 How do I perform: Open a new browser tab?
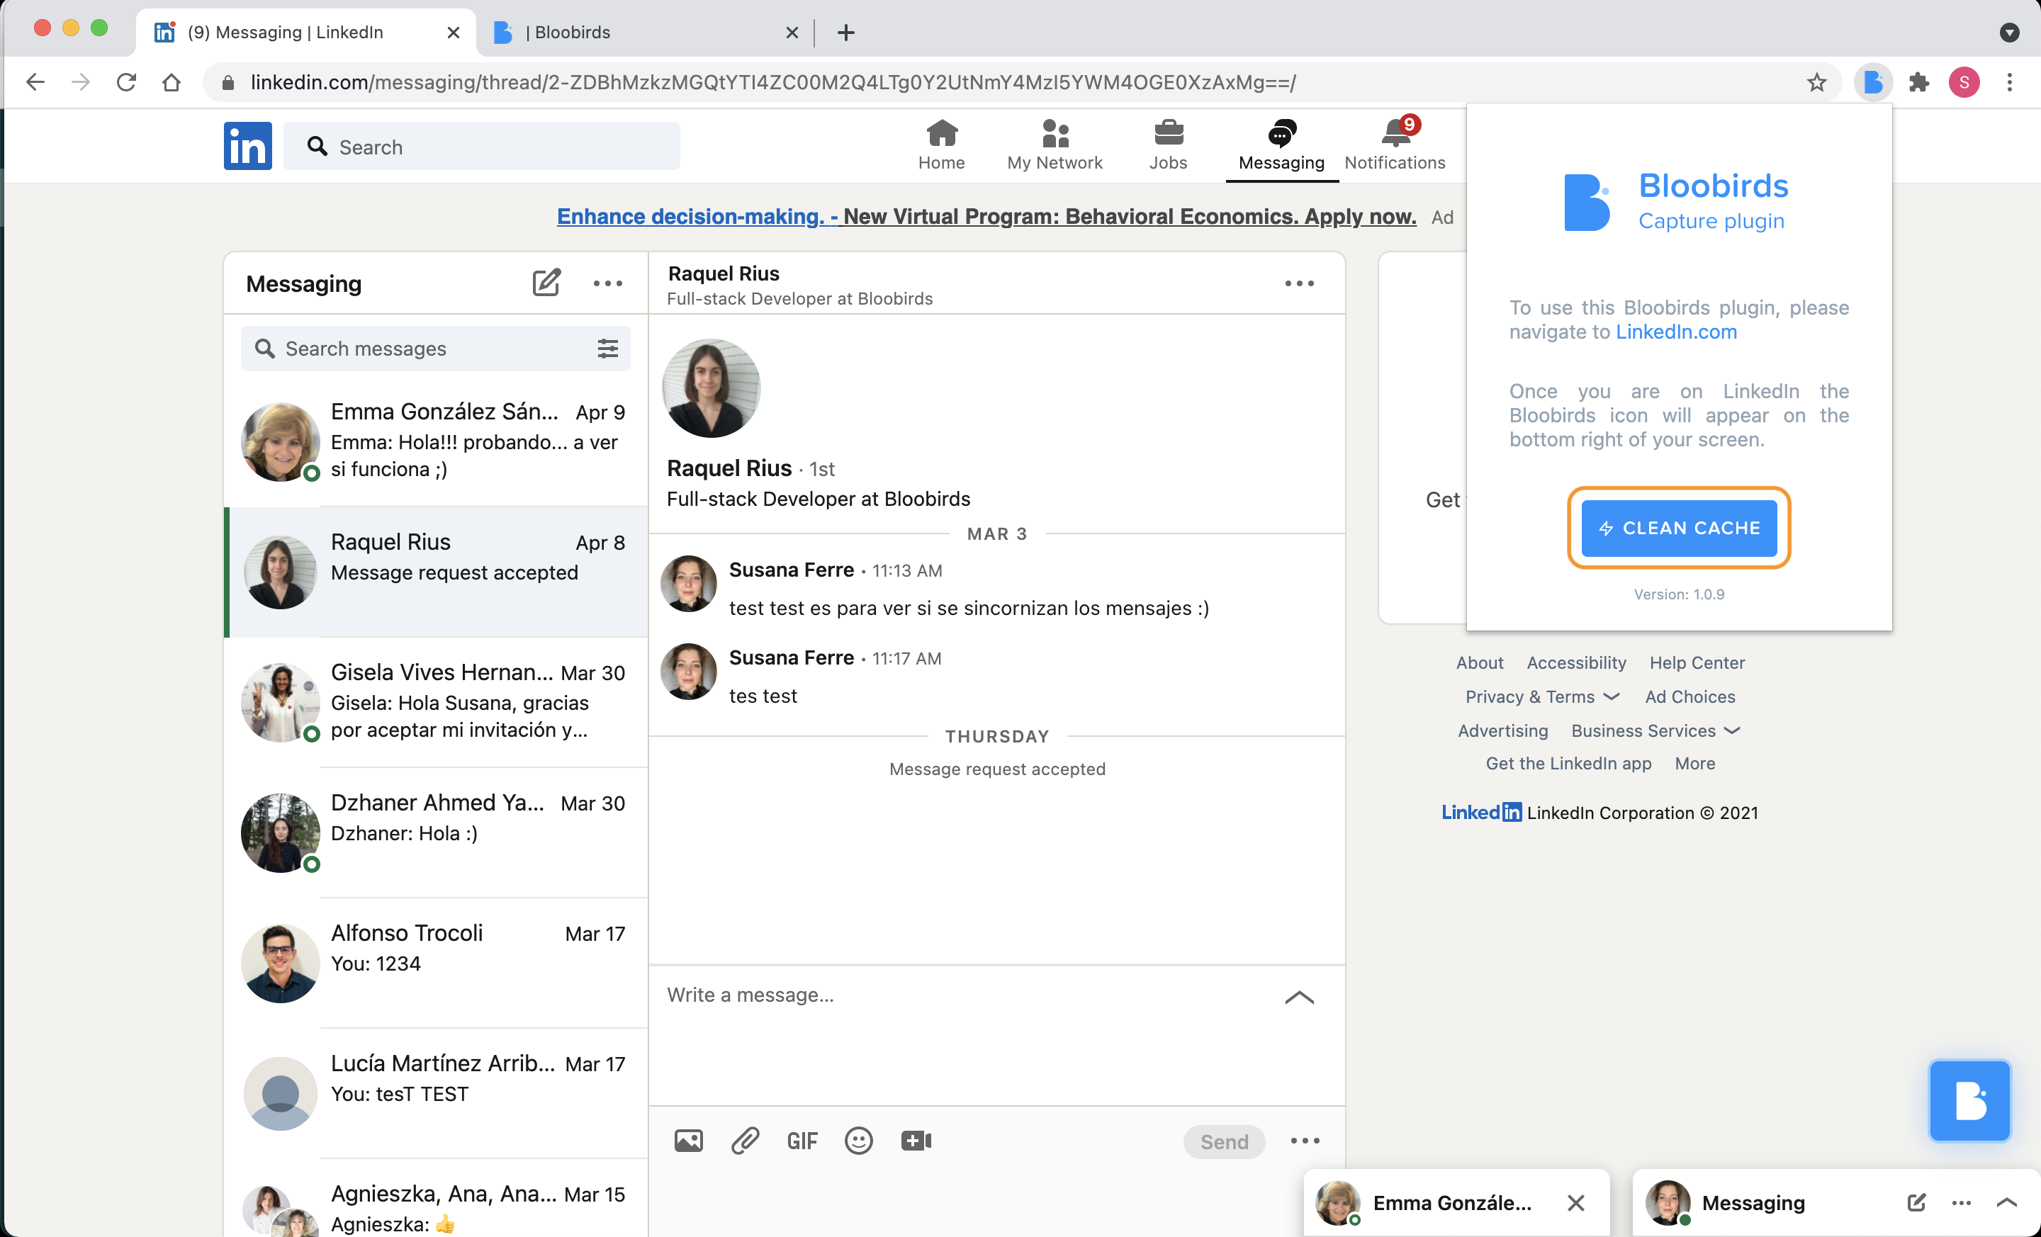click(x=845, y=33)
